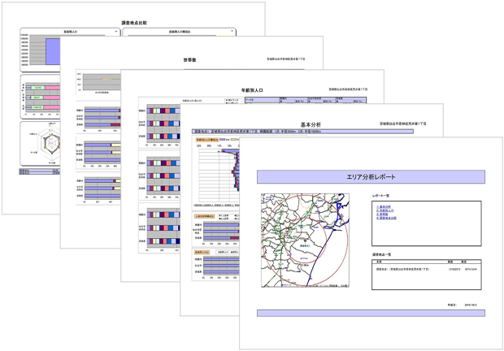
Task: Click the 年齢別人口構成比 chart label
Action: click(209, 140)
